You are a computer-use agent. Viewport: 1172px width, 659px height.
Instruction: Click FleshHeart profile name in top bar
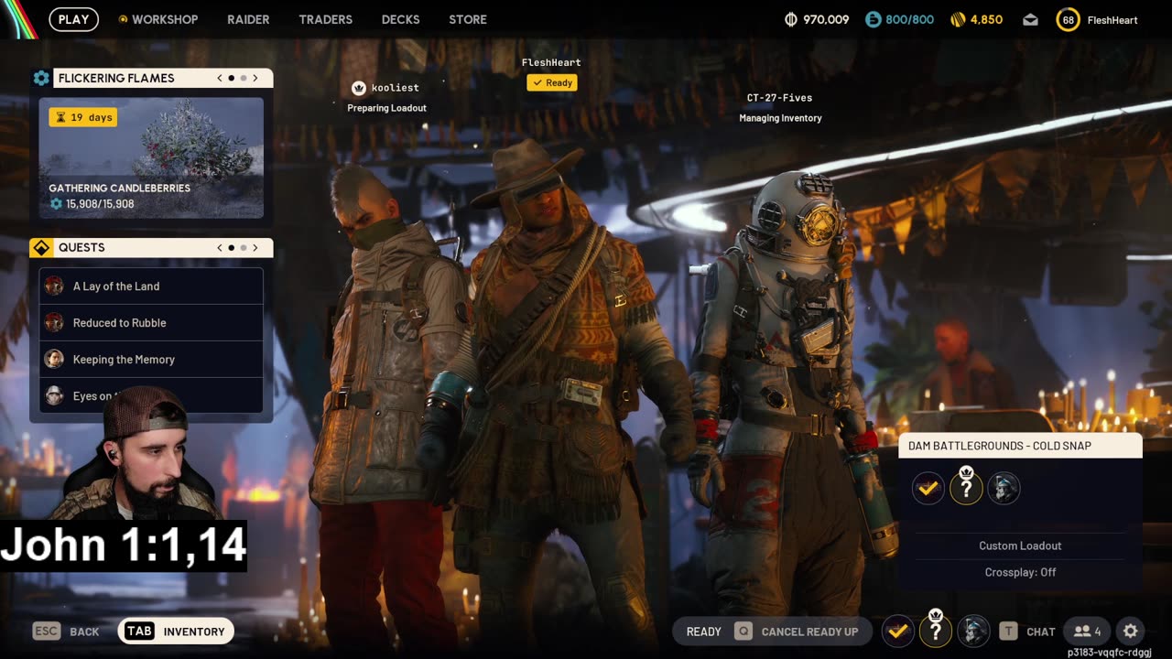point(1112,19)
